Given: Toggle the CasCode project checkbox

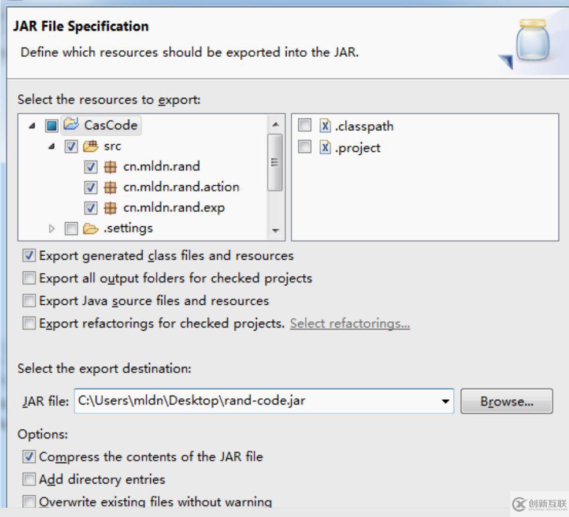Looking at the screenshot, I should (52, 125).
